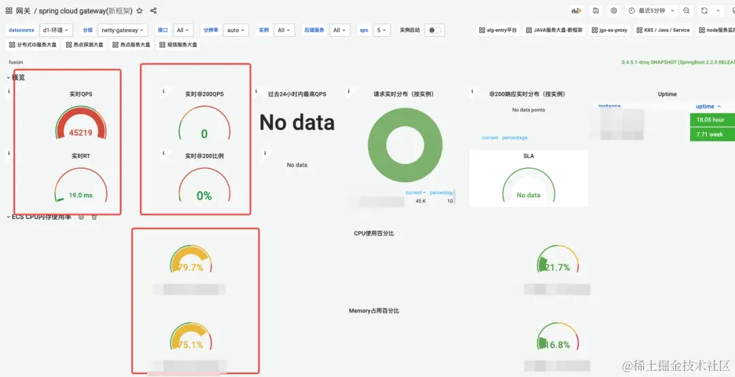Screen dimensions: 735x377
Task: Open the Uptime panel title menu
Action: [x=667, y=94]
